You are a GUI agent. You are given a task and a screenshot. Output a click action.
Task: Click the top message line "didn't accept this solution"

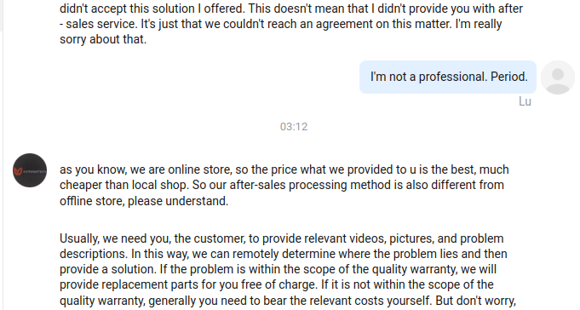pyautogui.click(x=291, y=9)
